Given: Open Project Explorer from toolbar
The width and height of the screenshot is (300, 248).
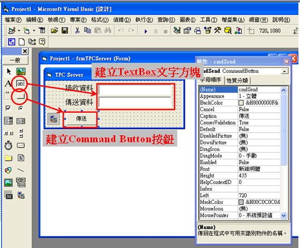Looking at the screenshot, I should tap(177, 31).
